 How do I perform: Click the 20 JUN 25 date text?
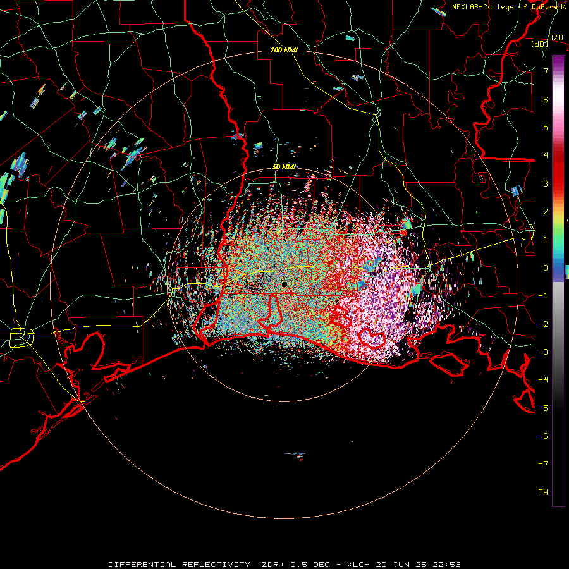click(401, 565)
